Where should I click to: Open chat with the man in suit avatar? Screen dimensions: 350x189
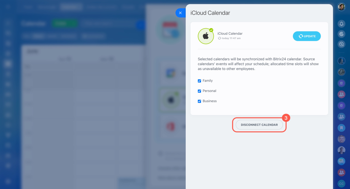(341, 150)
